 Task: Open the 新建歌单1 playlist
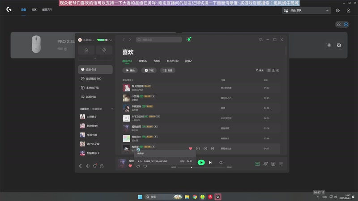(95, 126)
